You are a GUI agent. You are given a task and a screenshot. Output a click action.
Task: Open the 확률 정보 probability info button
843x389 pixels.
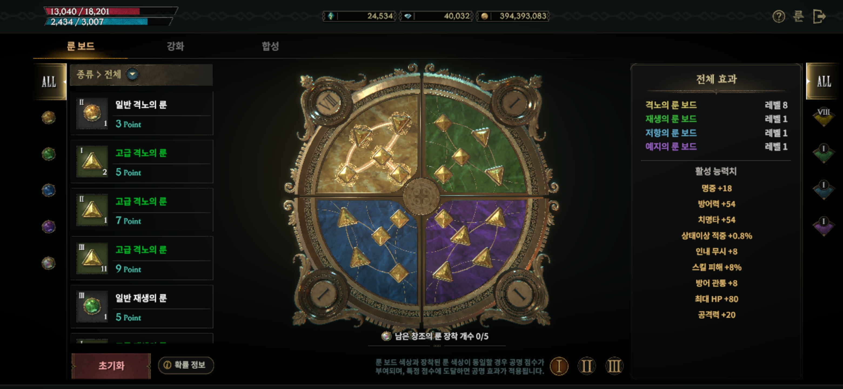click(186, 365)
